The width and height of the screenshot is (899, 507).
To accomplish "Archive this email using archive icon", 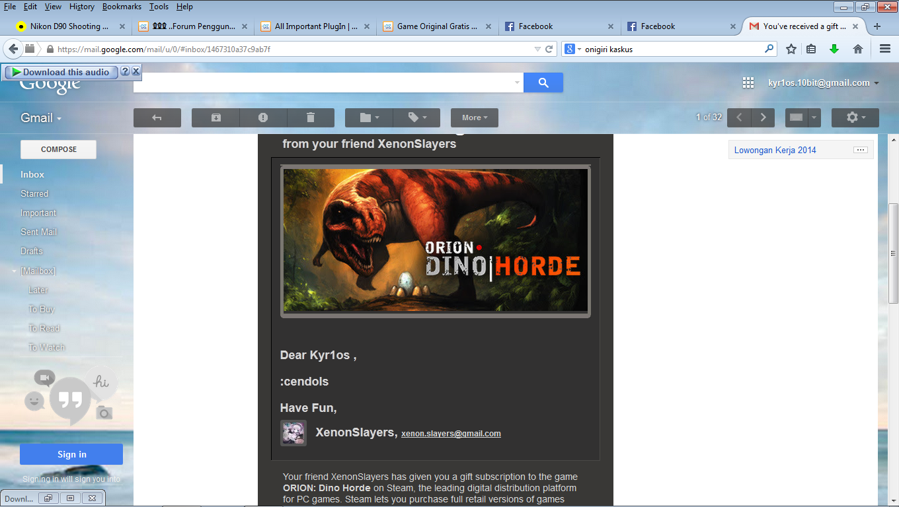I will tap(216, 118).
